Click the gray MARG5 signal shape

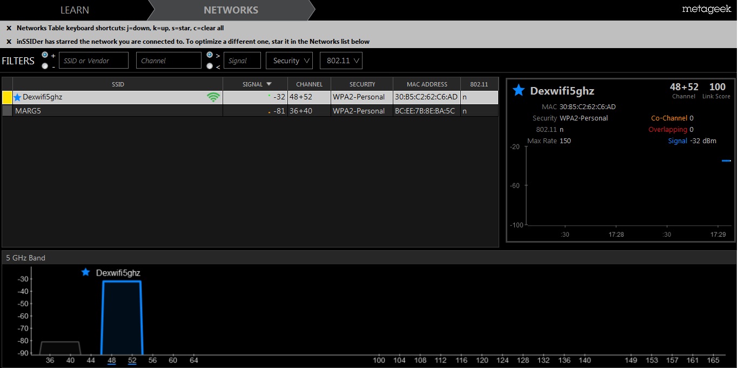point(60,348)
